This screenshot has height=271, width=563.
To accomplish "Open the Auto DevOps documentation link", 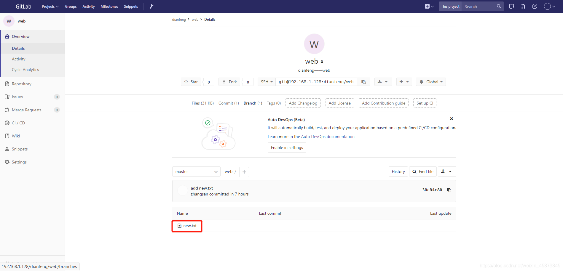I will click(328, 137).
